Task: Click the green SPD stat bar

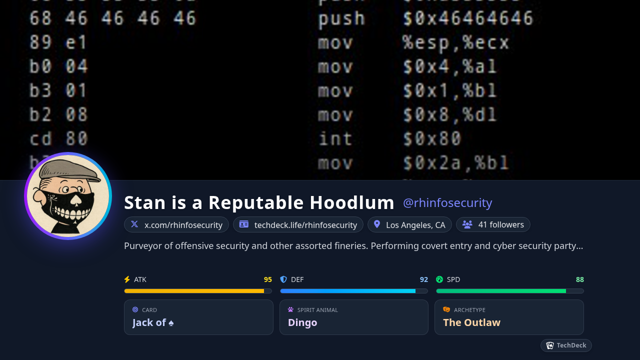Action: 509,291
